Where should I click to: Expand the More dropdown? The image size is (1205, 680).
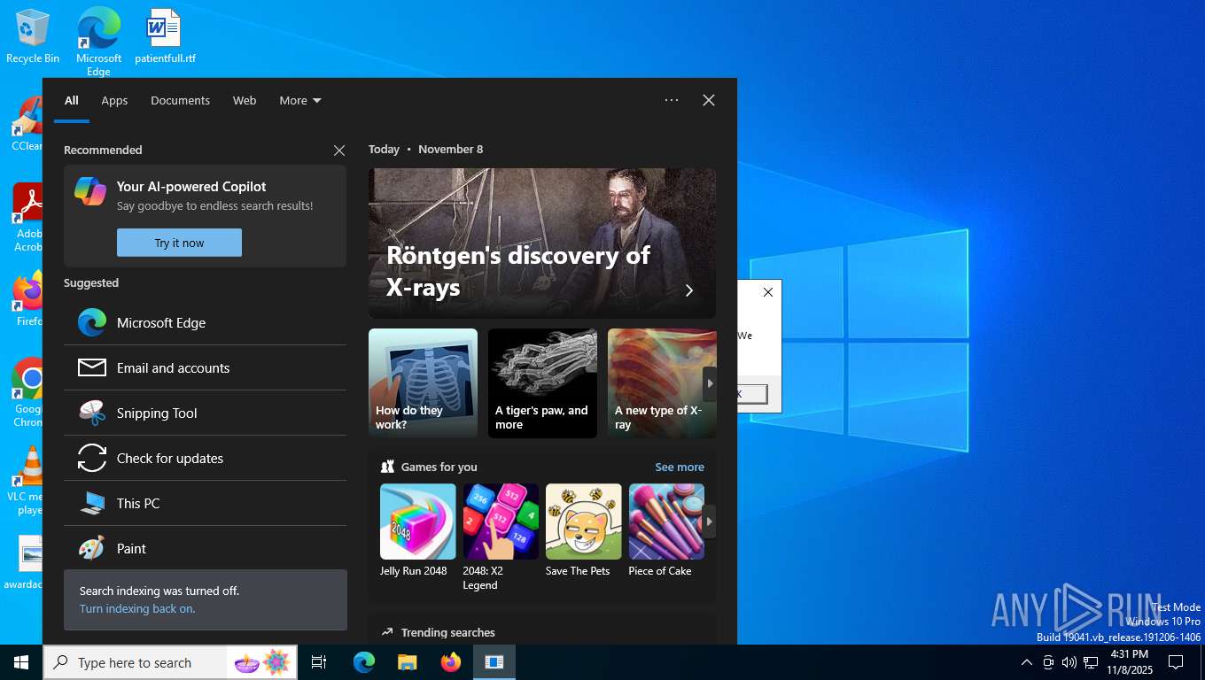(x=300, y=101)
